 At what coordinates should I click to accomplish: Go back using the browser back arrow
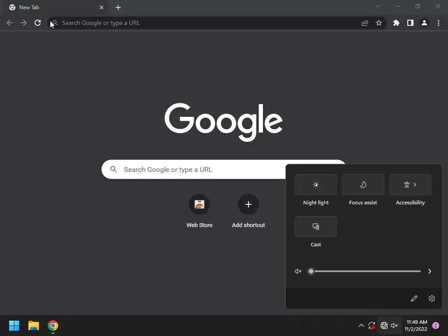[x=10, y=23]
